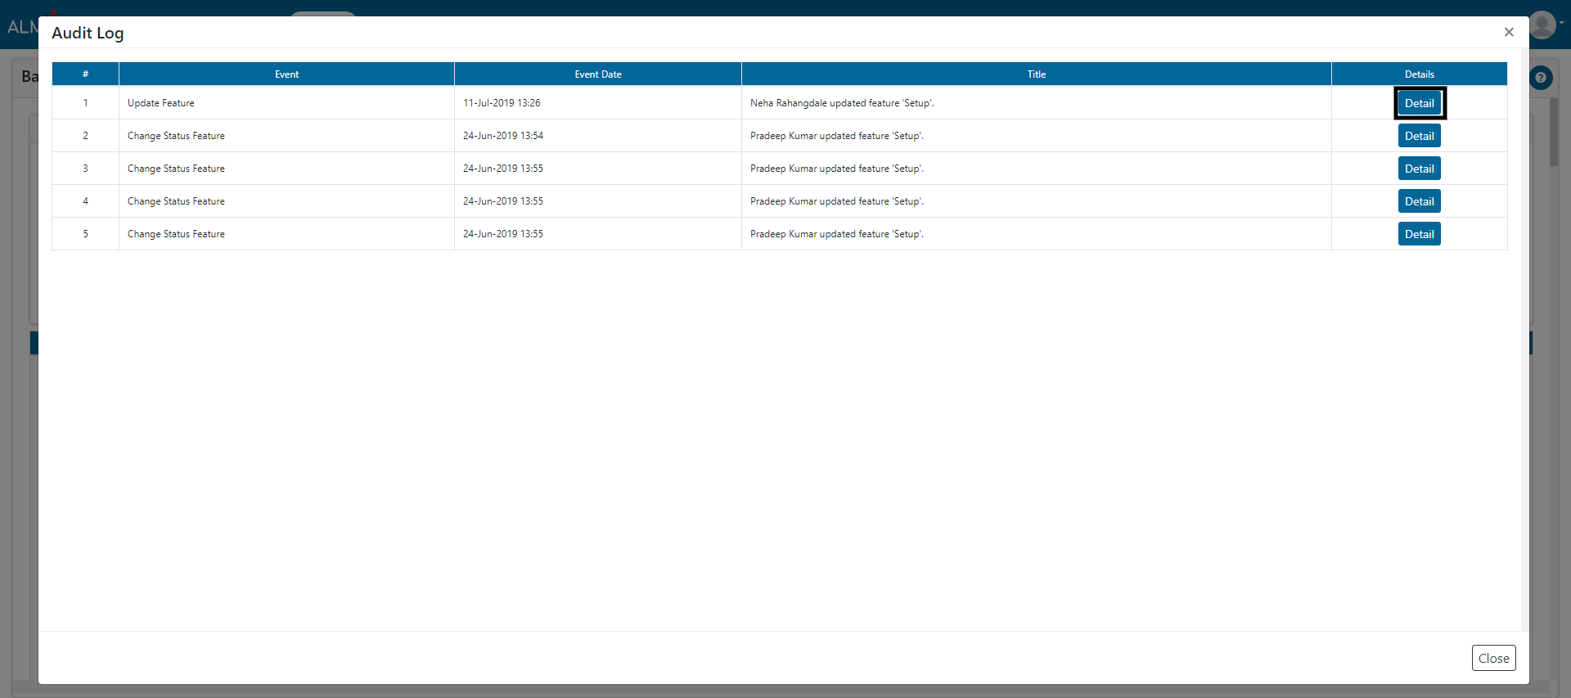
Task: Click the Details column header
Action: coord(1419,74)
